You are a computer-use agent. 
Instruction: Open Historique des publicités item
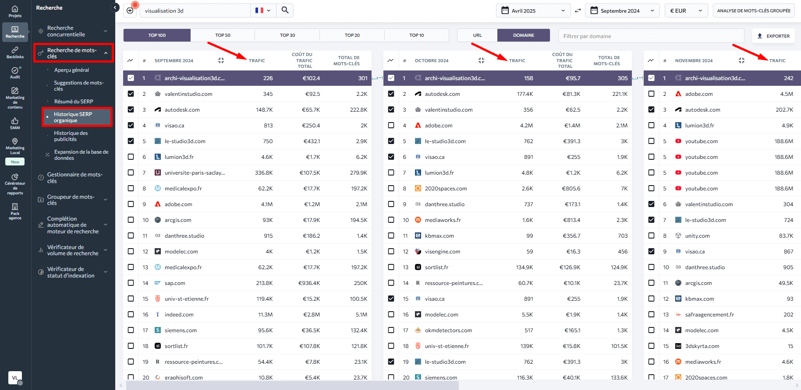(71, 136)
